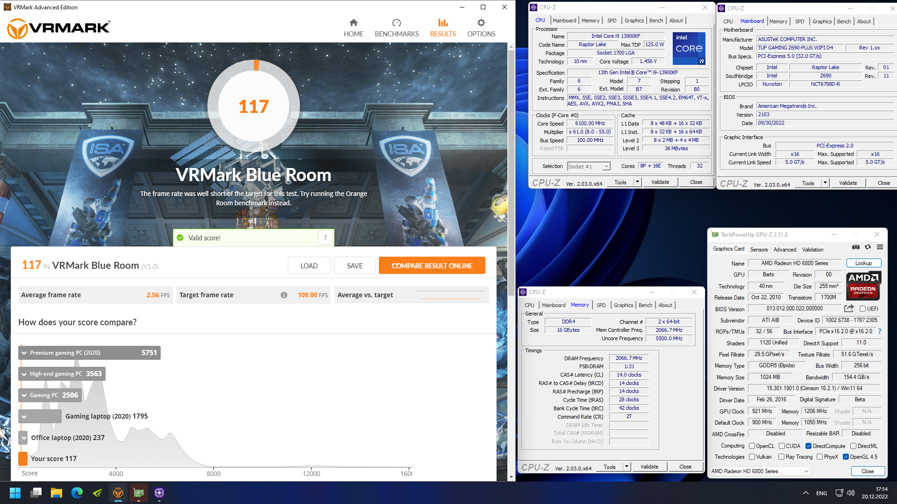
Task: Click Validate in CPU-Z Memory window
Action: (x=649, y=467)
